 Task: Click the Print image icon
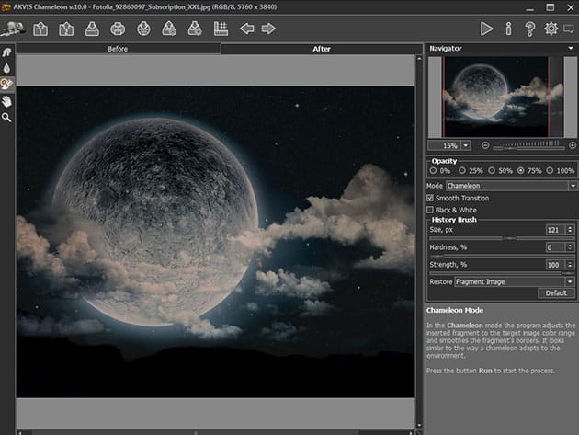(118, 29)
